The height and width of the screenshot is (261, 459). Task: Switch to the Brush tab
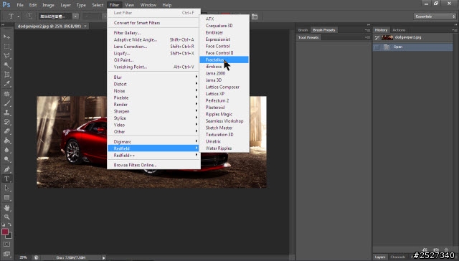click(x=303, y=30)
